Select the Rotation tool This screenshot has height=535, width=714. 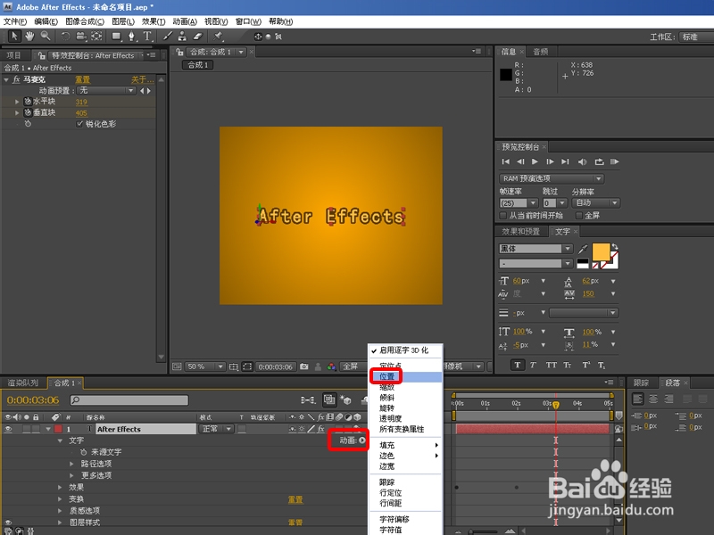pyautogui.click(x=65, y=37)
